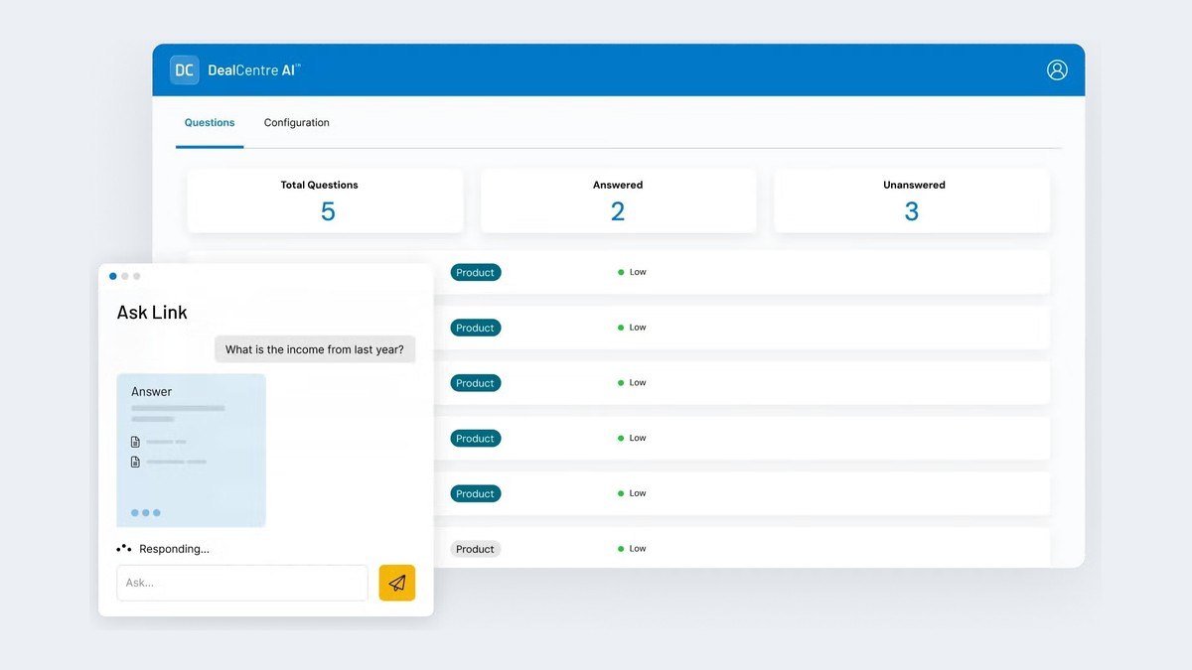The image size is (1192, 670).
Task: Select the Answered count 2
Action: pyautogui.click(x=618, y=211)
